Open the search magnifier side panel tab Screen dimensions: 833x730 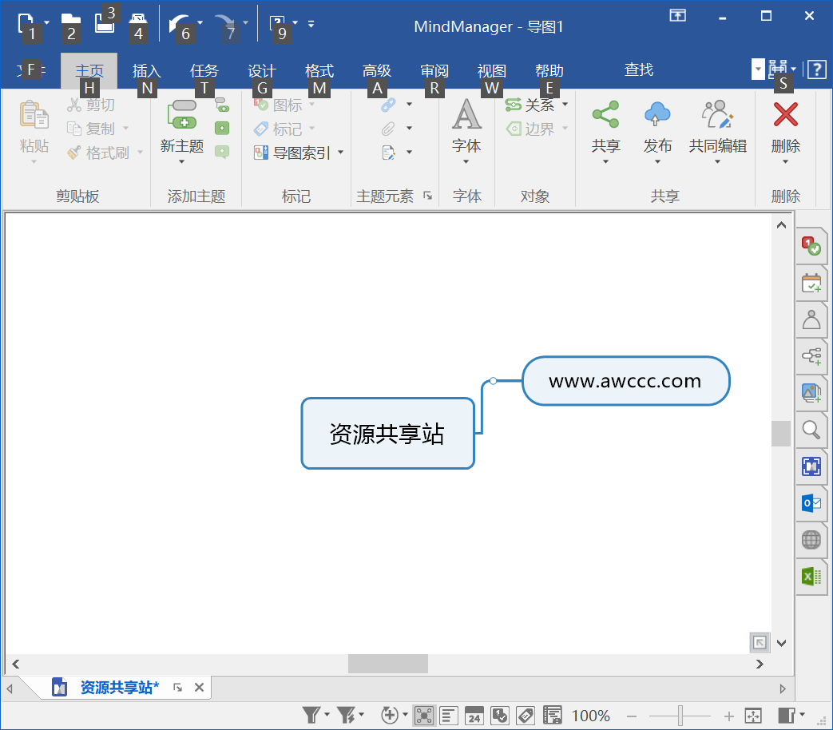[x=811, y=429]
